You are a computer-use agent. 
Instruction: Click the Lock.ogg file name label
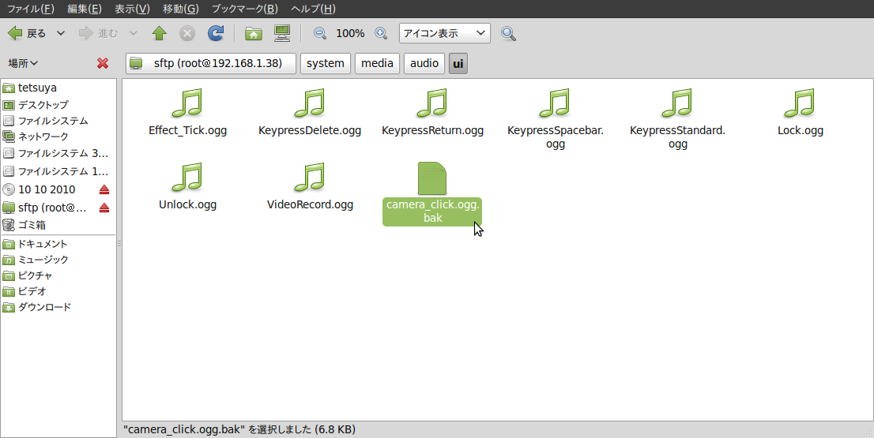(x=801, y=131)
